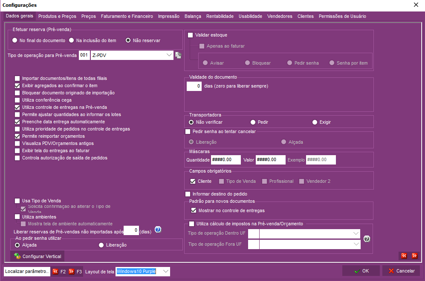Click F3 next-search red arrow icon
This screenshot has width=425, height=281.
coord(72,272)
